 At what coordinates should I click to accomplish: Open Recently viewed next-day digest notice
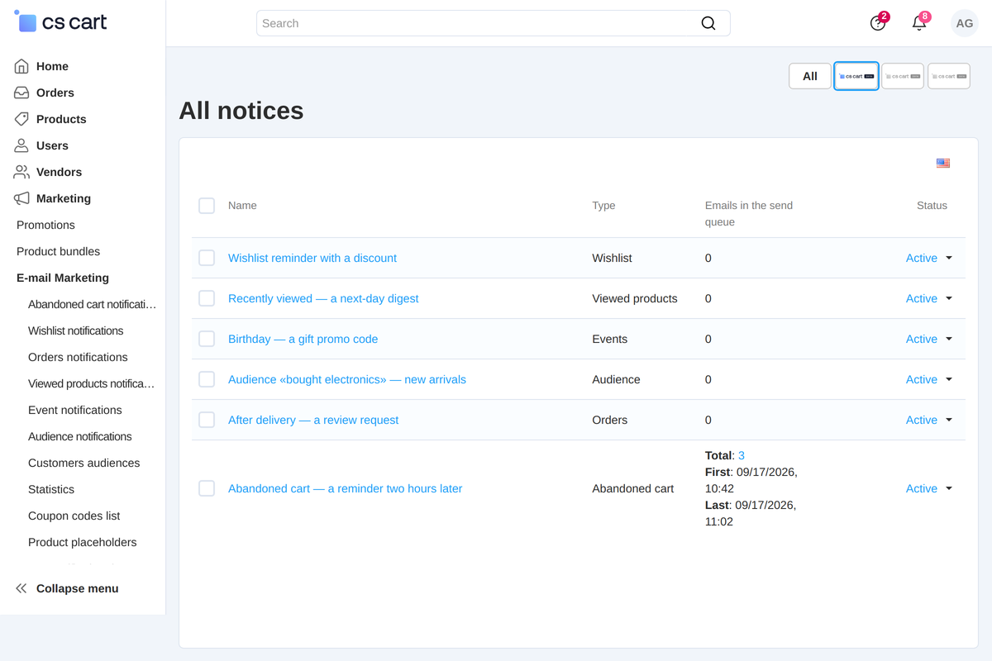pyautogui.click(x=323, y=298)
